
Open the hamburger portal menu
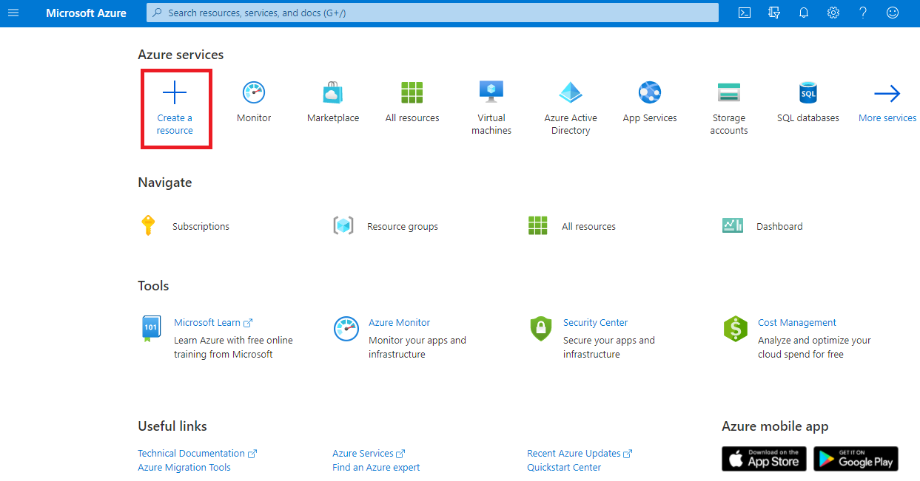(13, 13)
